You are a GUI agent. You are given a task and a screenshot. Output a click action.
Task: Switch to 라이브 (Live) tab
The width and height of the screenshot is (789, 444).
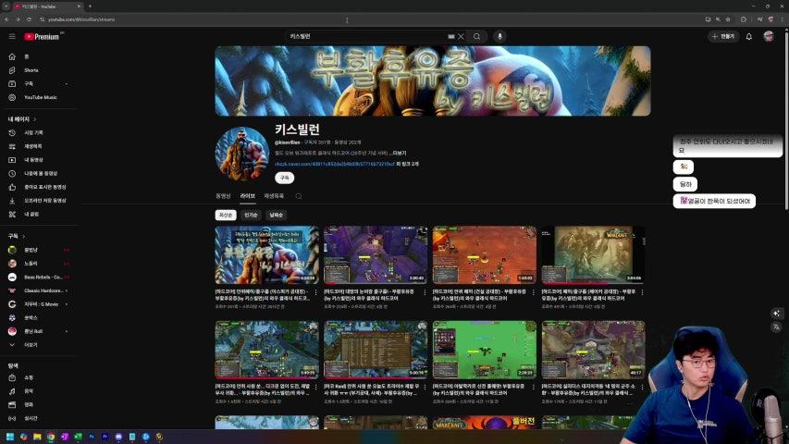[x=248, y=196]
